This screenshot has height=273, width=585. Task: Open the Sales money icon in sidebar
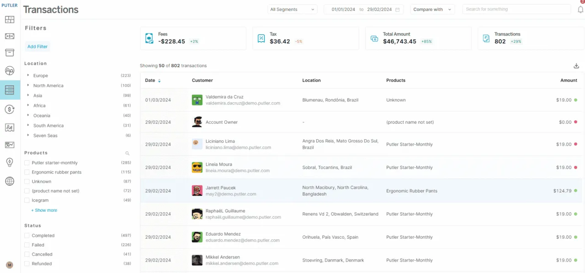10,36
